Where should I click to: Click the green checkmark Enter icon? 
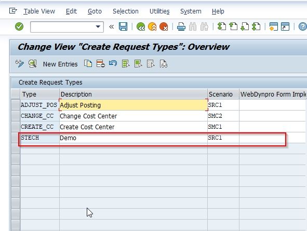tap(19, 26)
